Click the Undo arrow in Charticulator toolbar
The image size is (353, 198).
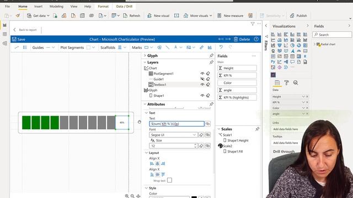(221, 47)
